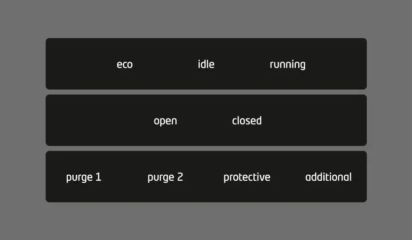Enable purge 1
Image resolution: width=412 pixels, height=240 pixels.
[x=84, y=177]
